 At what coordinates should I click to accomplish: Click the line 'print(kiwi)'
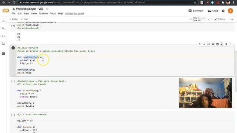(25, 73)
